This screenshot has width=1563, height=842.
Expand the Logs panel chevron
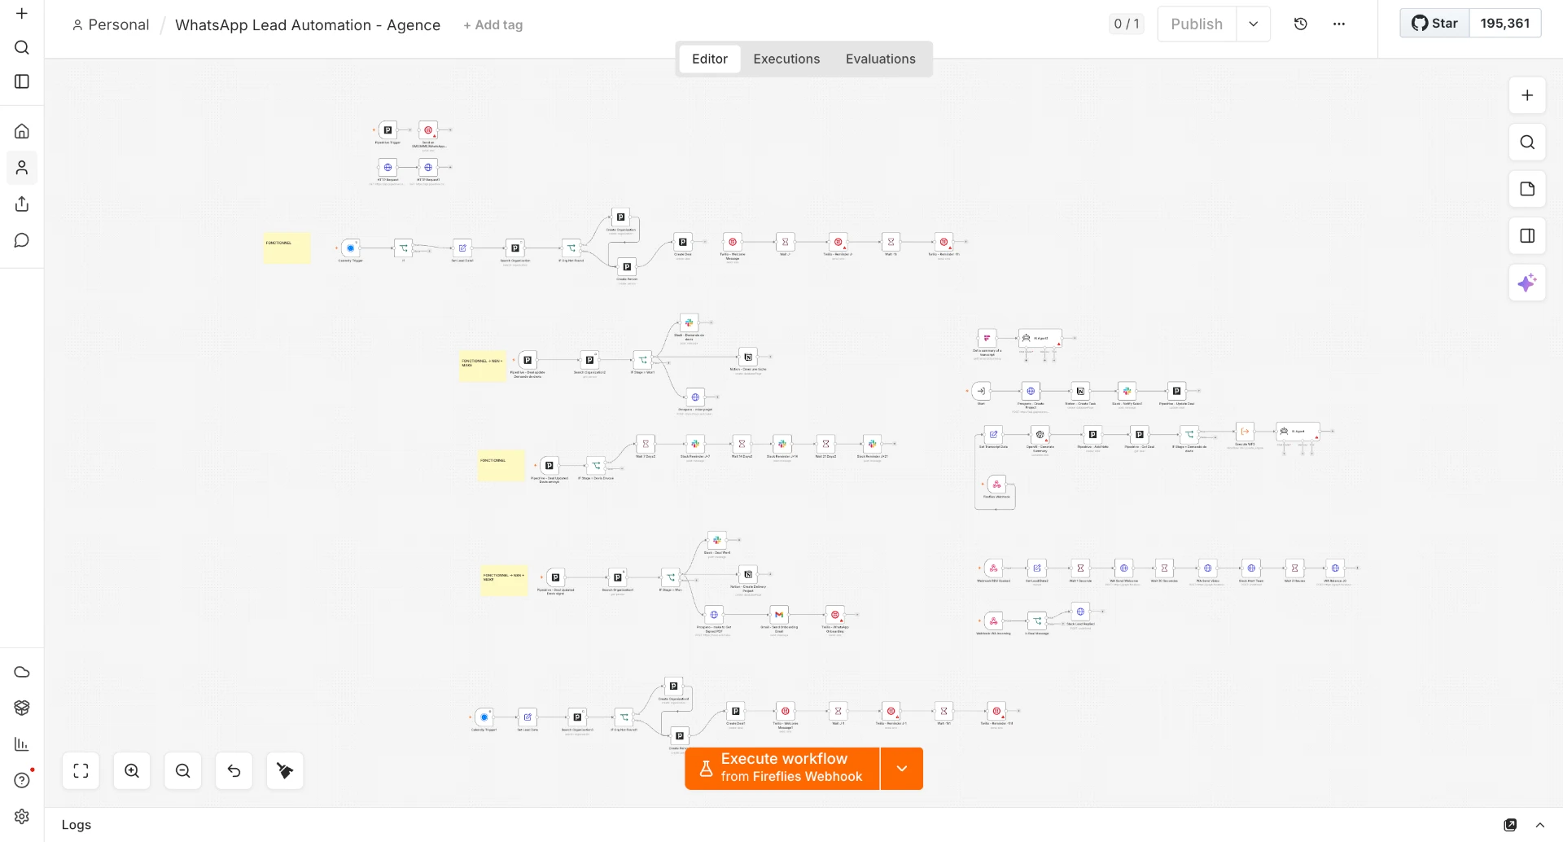coord(1540,825)
